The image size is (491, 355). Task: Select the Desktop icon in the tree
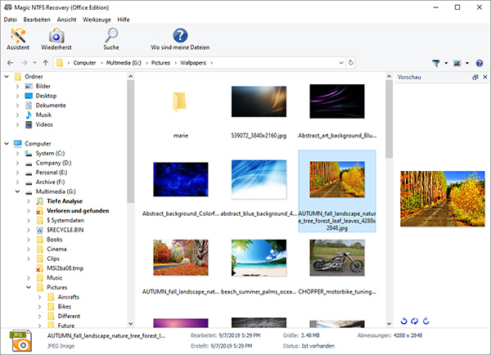(29, 96)
